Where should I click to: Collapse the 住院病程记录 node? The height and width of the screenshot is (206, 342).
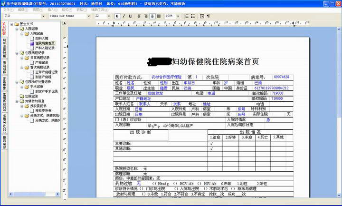pyautogui.click(x=17, y=53)
